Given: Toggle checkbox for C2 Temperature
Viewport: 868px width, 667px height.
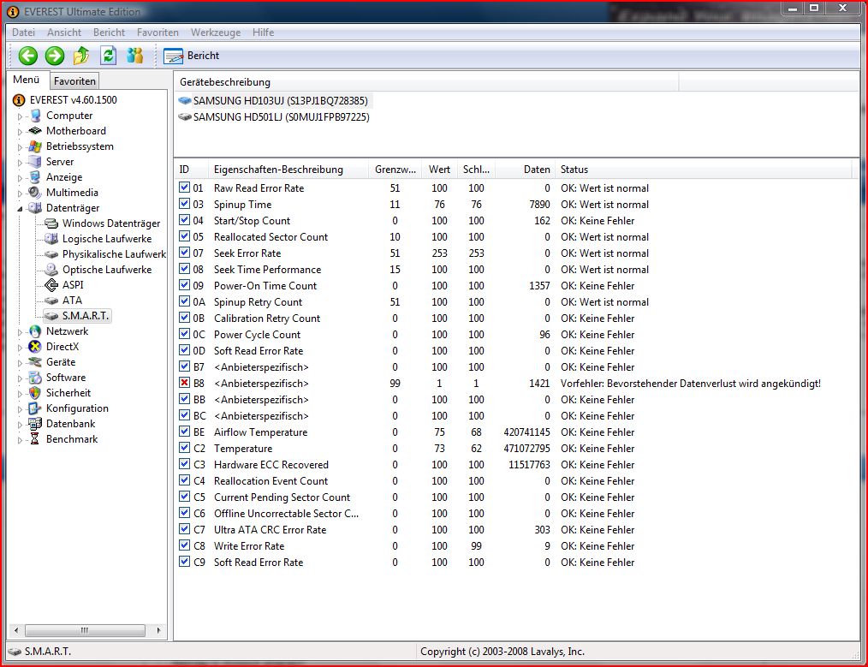Looking at the screenshot, I should (184, 448).
